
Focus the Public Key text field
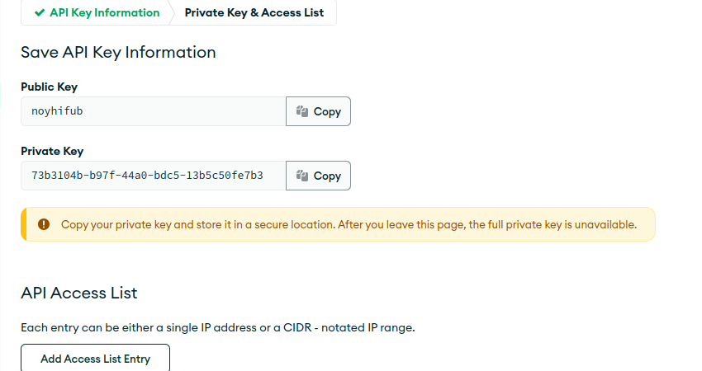(x=154, y=111)
